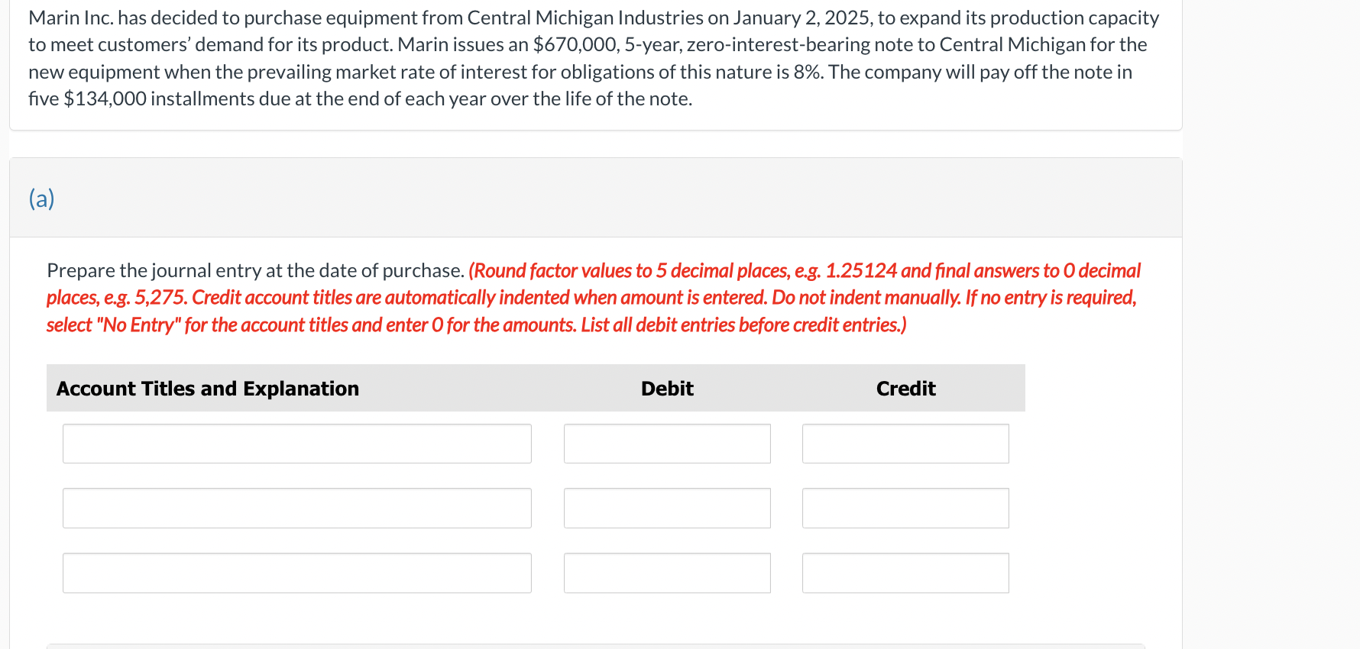Screen dimensions: 1360x649
Task: Click the Debit amount field in row two
Action: pyautogui.click(x=666, y=508)
